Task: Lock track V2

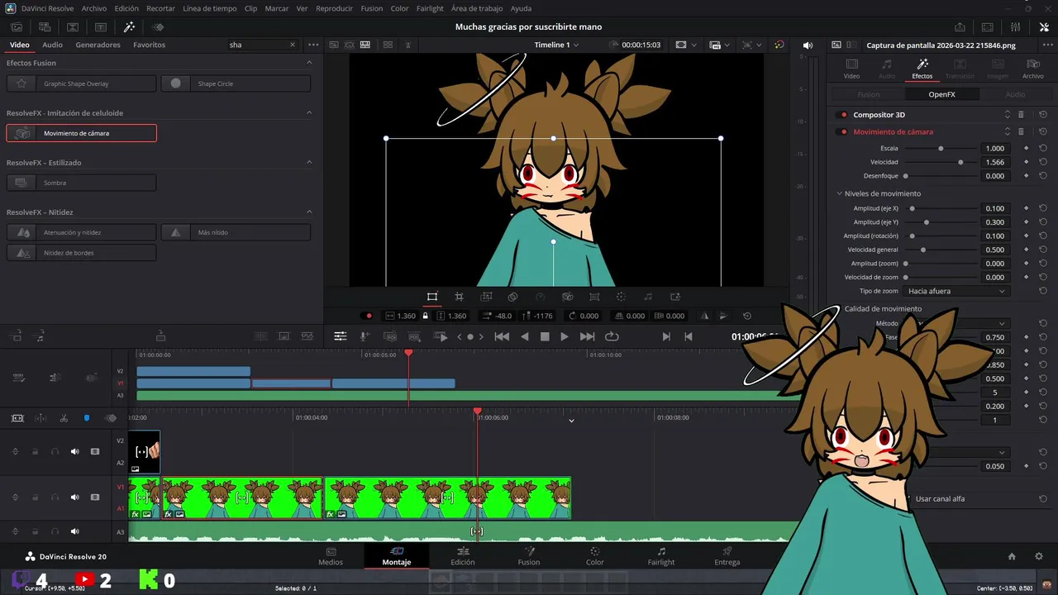Action: pos(35,451)
